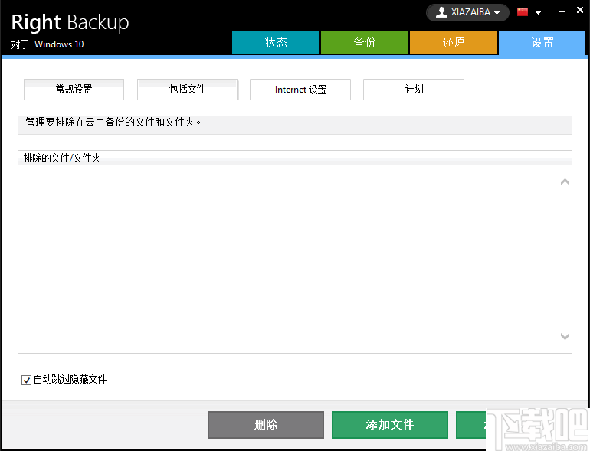
Task: Switch to the 状态 tab
Action: coord(275,43)
